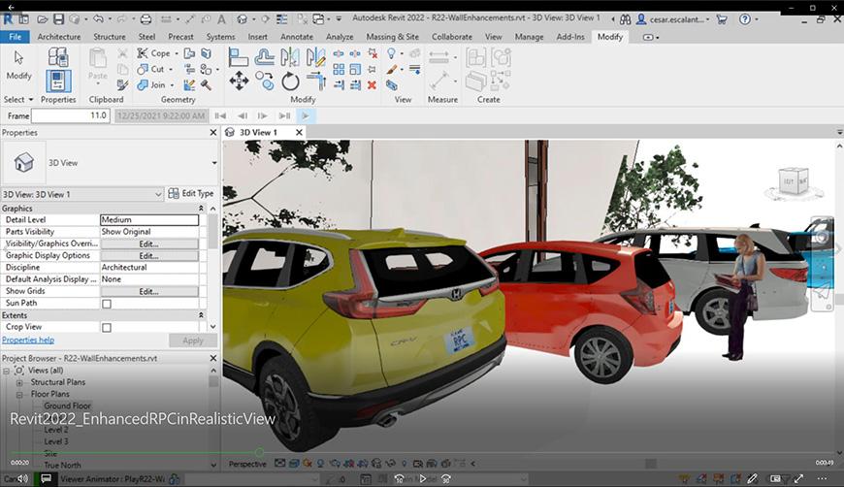Viewport: 844px width, 487px height.
Task: Switch to the Structure ribbon tab
Action: pos(110,37)
